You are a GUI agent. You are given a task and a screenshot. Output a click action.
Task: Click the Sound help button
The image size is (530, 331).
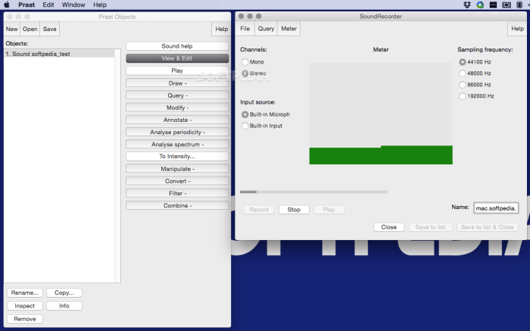tap(177, 46)
